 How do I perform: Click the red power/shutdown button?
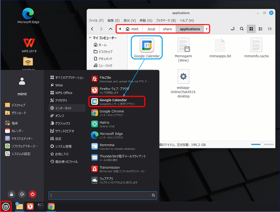click(x=33, y=194)
